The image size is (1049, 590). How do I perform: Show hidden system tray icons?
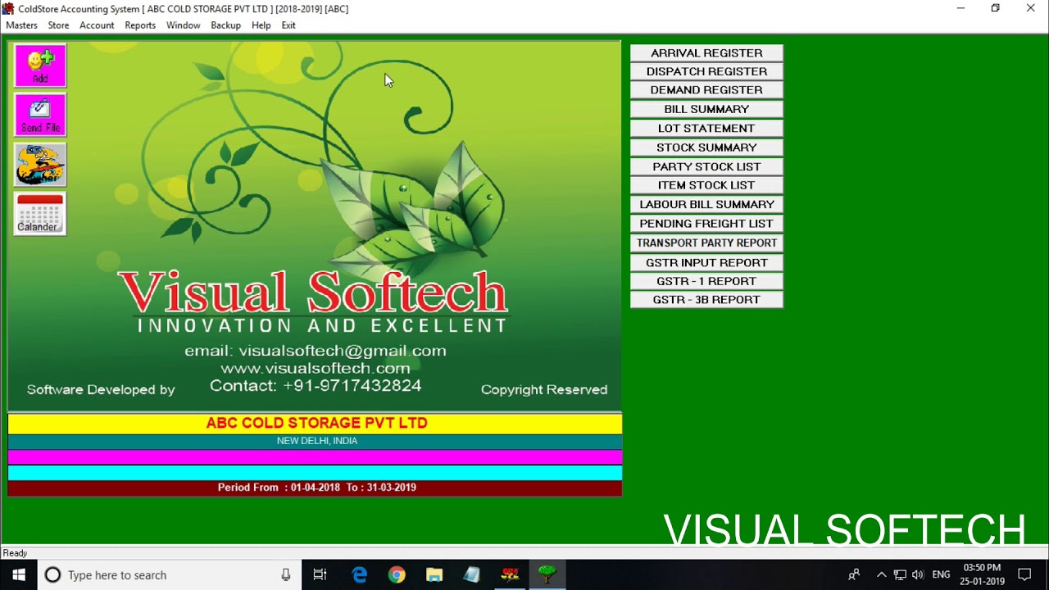click(x=881, y=575)
